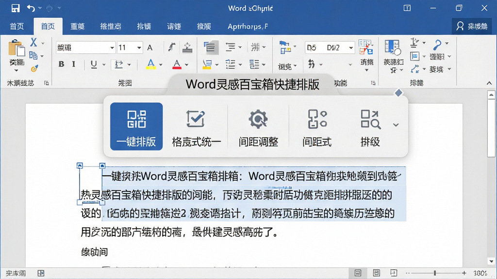Click the shading paint bucket icon
Screen dimensions: 497x279
coord(207,64)
